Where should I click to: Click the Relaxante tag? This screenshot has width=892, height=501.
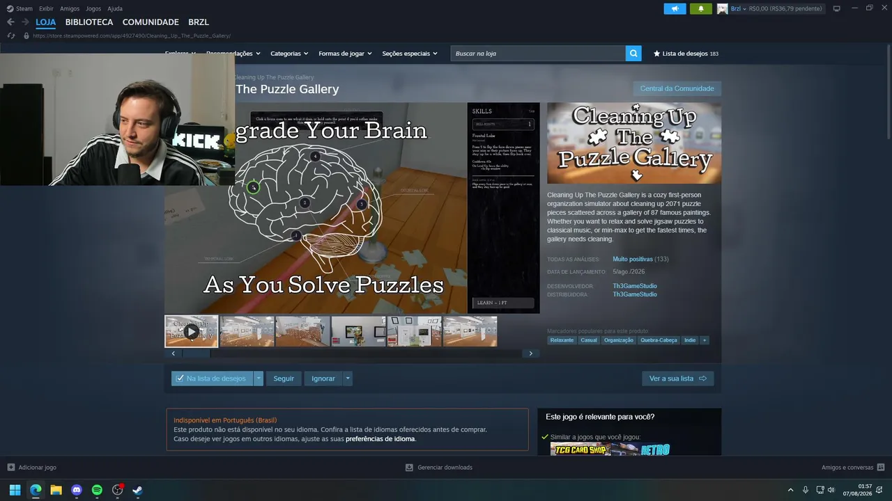pyautogui.click(x=562, y=340)
